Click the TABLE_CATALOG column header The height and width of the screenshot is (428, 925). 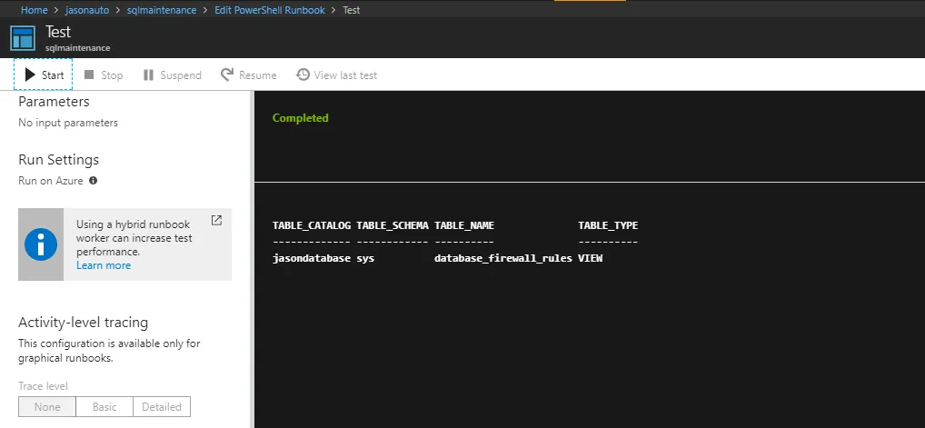(x=312, y=225)
